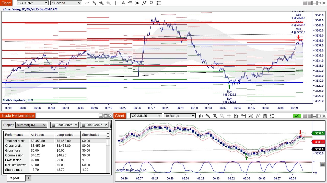Toggle the F button on indicator panel
This screenshot has height=183, width=327.
pyautogui.click(x=323, y=164)
